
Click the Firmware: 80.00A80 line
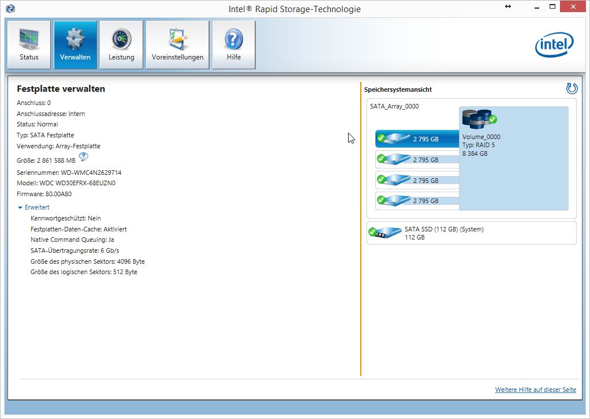coord(44,194)
